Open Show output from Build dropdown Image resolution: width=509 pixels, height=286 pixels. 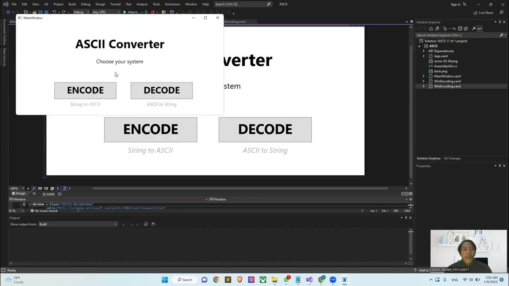(78, 224)
